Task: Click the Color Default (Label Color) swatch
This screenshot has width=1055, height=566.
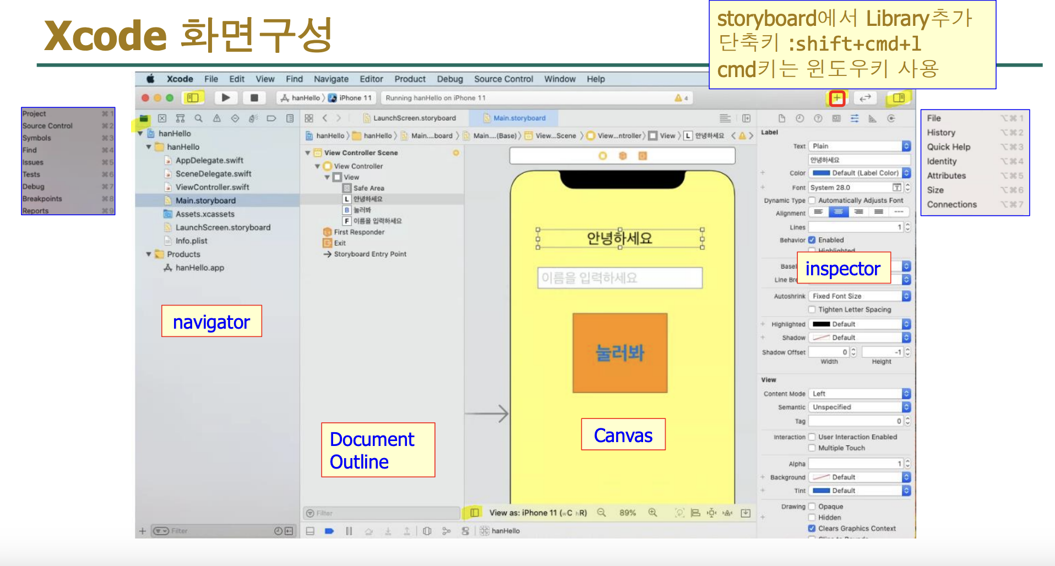Action: [821, 173]
